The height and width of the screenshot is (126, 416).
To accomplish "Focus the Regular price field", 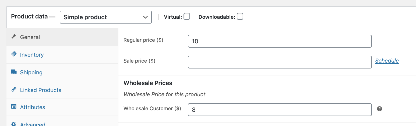I will pos(280,41).
